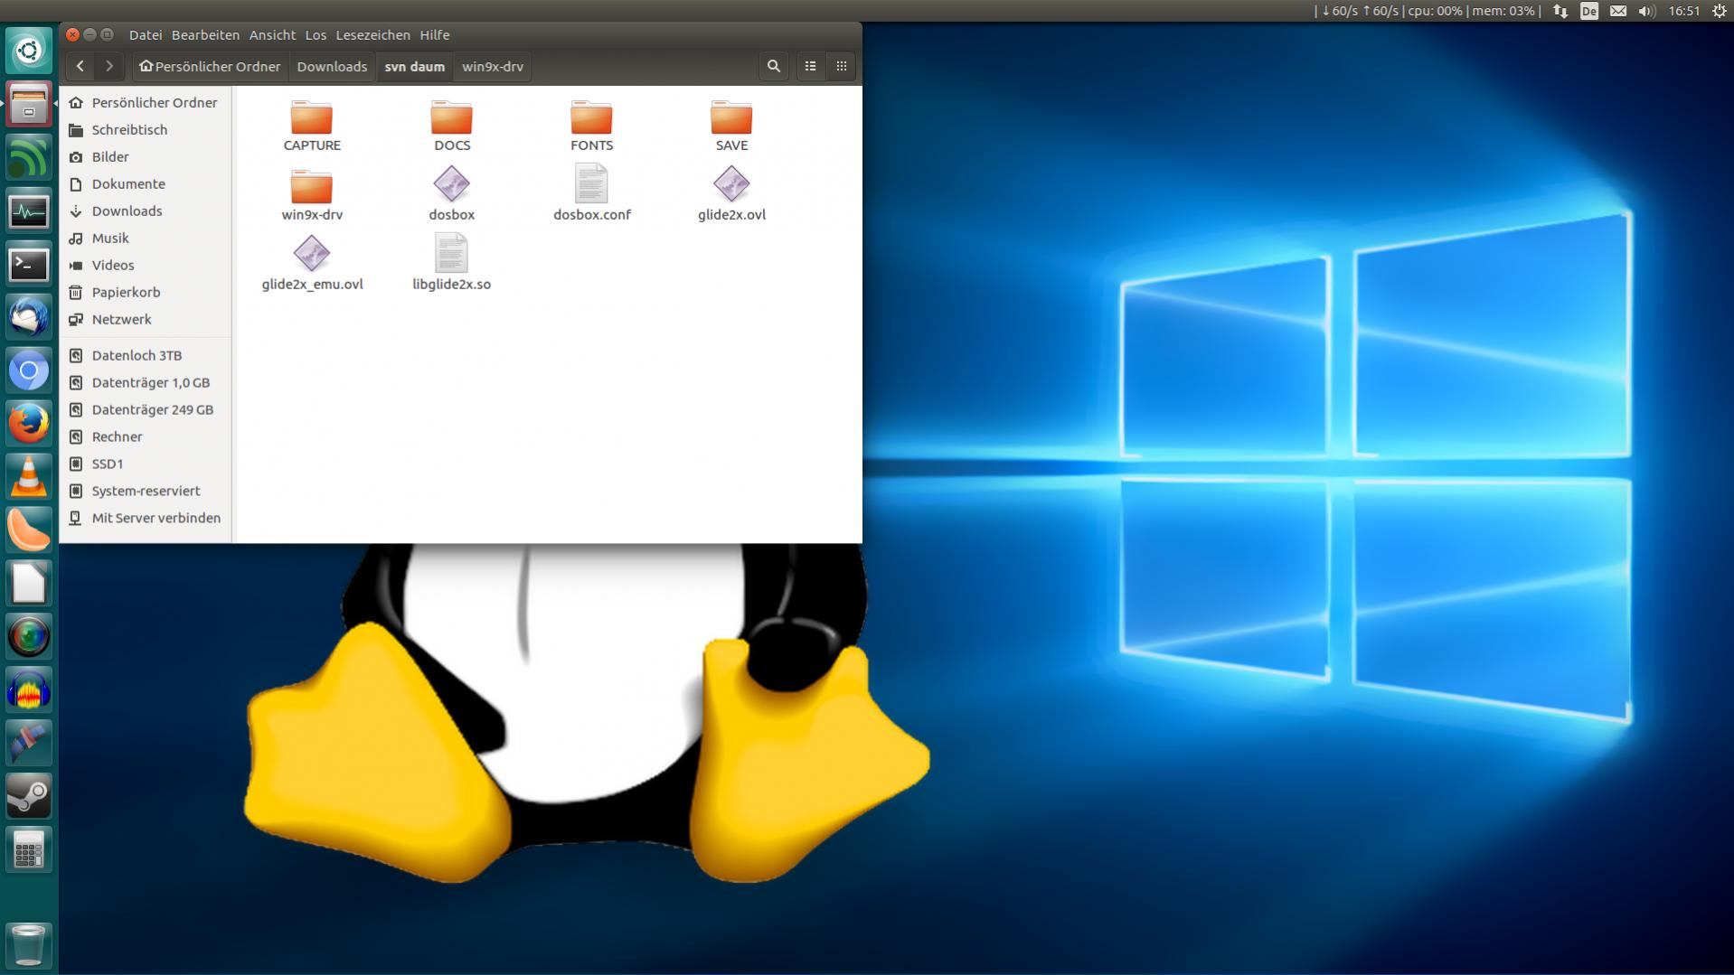Open Terminal from the launcher
This screenshot has height=975, width=1734.
point(29,264)
